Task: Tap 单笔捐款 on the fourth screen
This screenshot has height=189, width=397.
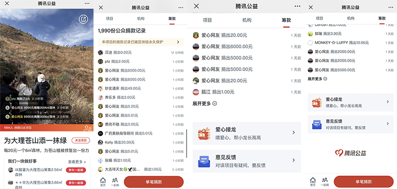Action: point(364,182)
